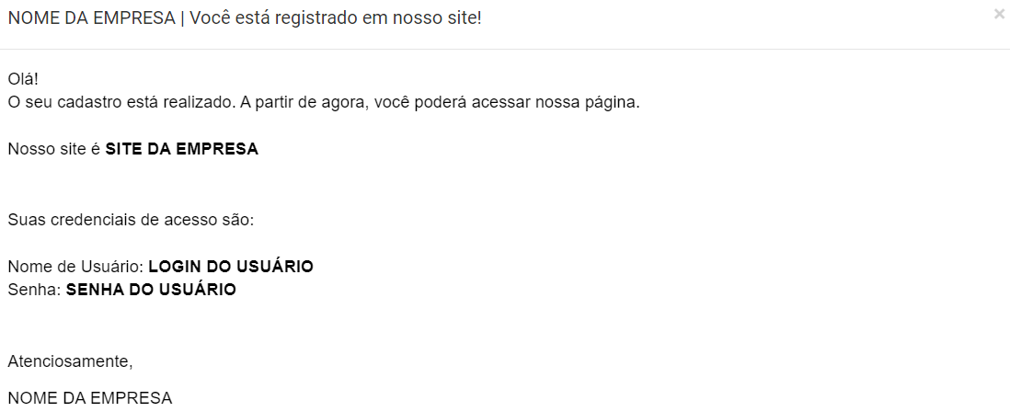Select the bold LOGIN DO USUÁRIO placeholder

231,267
